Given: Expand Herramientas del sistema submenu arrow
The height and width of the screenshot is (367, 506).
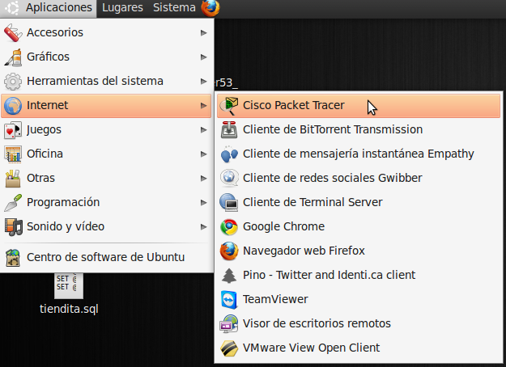Looking at the screenshot, I should (x=204, y=81).
